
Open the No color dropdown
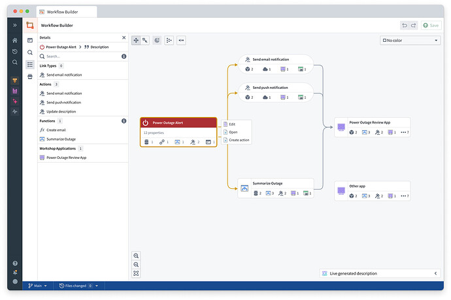(410, 41)
